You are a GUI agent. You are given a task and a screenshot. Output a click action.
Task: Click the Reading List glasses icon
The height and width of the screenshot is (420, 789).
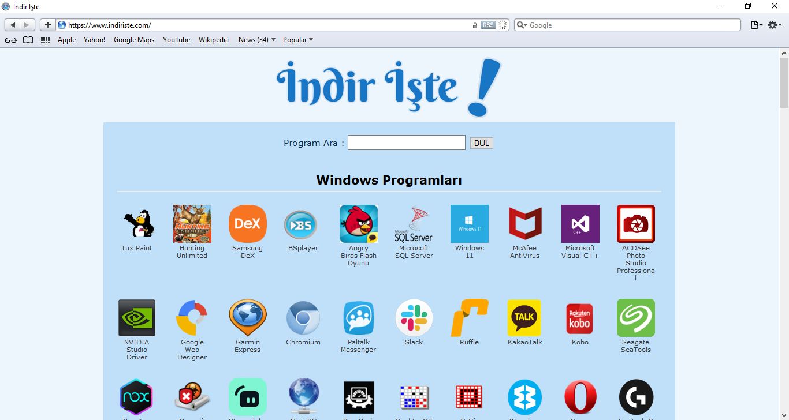[10, 40]
